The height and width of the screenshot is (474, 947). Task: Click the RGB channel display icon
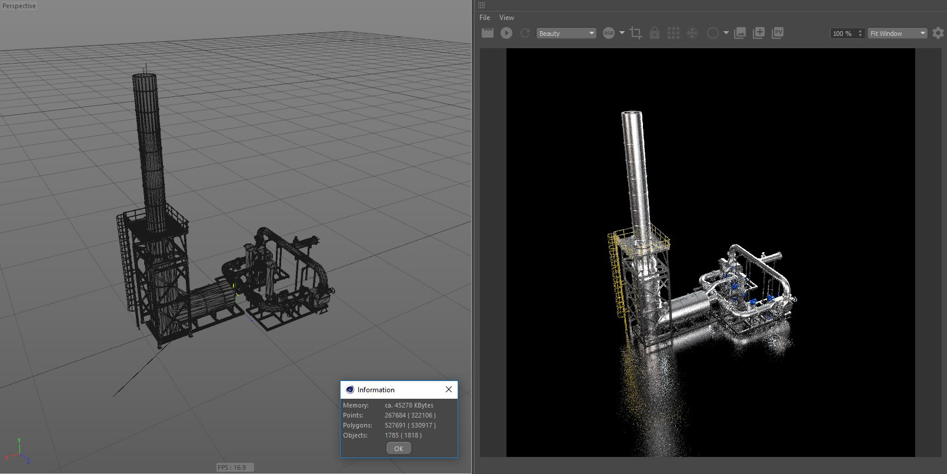609,33
